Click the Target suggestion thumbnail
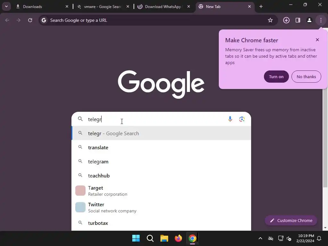Screen dimensions: 328x246 click(x=80, y=191)
